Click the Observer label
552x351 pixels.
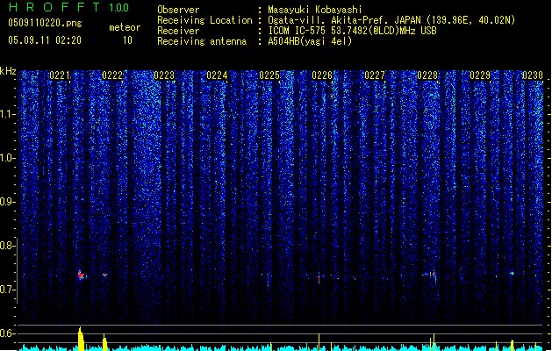click(178, 10)
